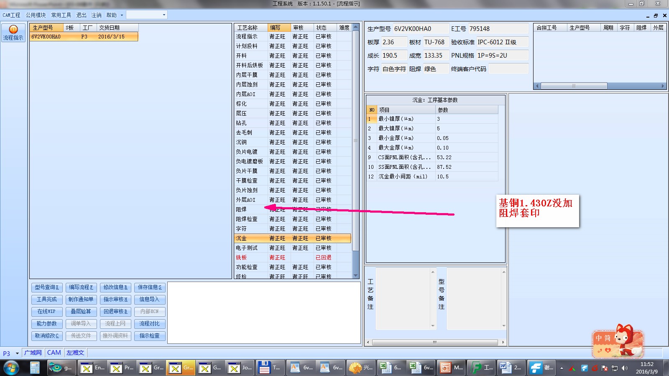
Task: Click the volume speaker tray icon
Action: point(625,368)
